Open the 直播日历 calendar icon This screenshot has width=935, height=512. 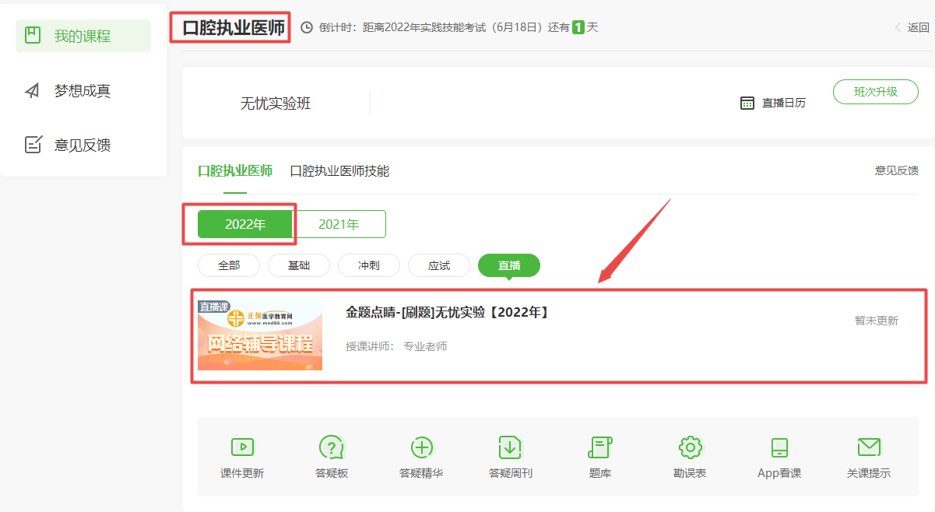coord(747,103)
